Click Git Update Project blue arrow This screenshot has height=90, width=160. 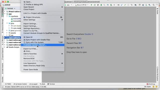click(x=122, y=5)
